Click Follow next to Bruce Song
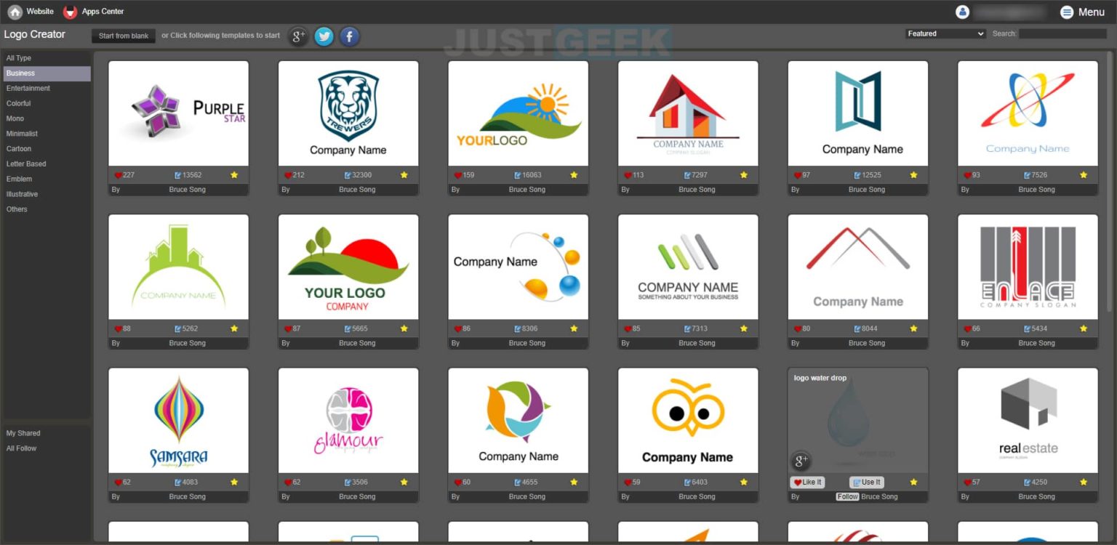Viewport: 1117px width, 545px height. (x=847, y=497)
